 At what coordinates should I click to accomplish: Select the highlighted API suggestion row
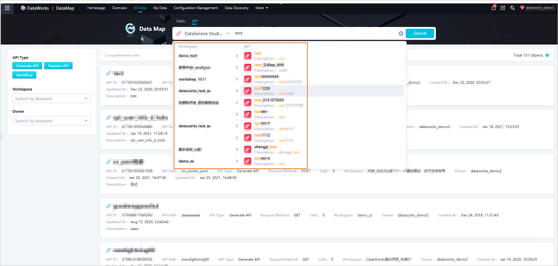[322, 91]
